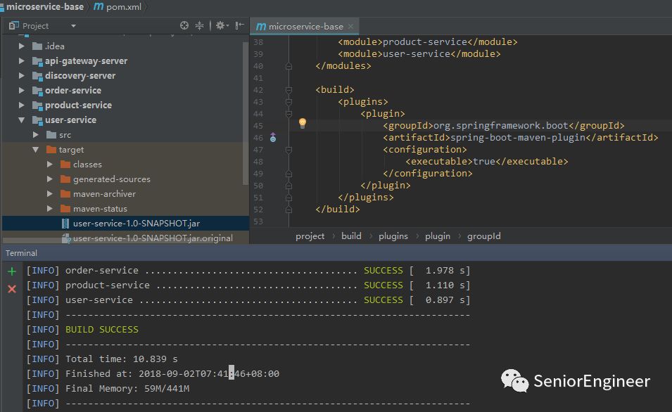672x412 pixels.
Task: Click the scroll from source target icon
Action: [x=184, y=25]
